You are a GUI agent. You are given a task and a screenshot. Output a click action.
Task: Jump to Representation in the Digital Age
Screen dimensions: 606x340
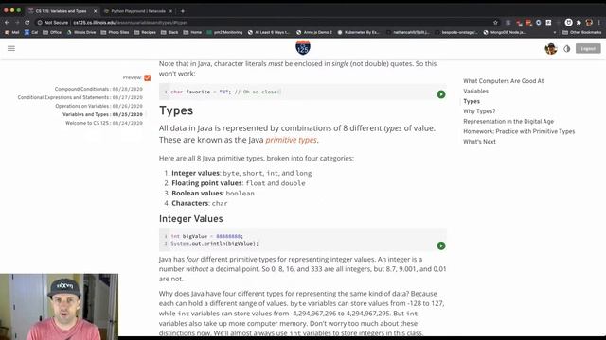(x=508, y=121)
